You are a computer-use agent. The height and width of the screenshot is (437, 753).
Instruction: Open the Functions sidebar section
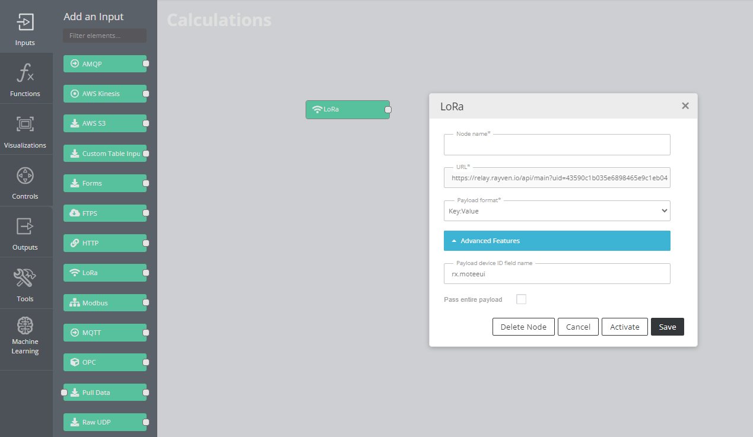[x=26, y=78]
